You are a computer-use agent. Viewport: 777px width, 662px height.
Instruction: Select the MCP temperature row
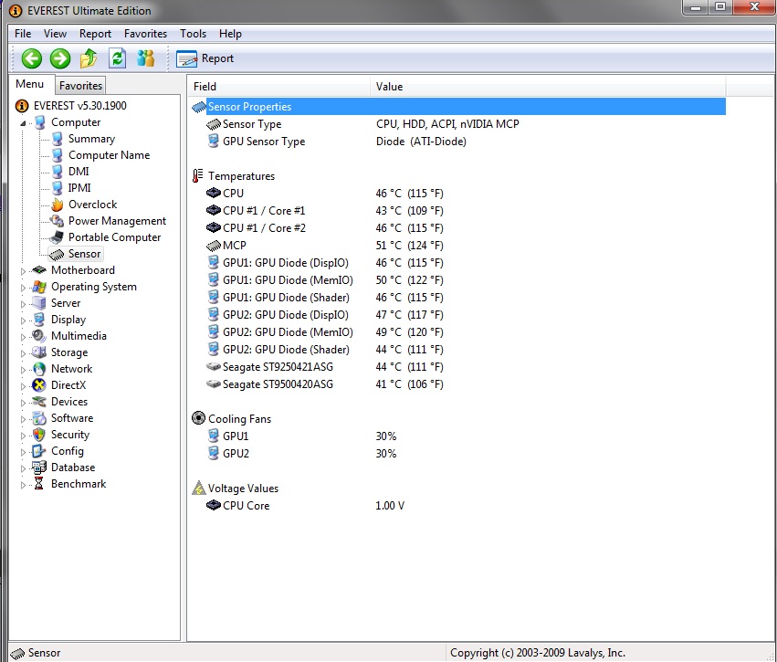pos(458,246)
